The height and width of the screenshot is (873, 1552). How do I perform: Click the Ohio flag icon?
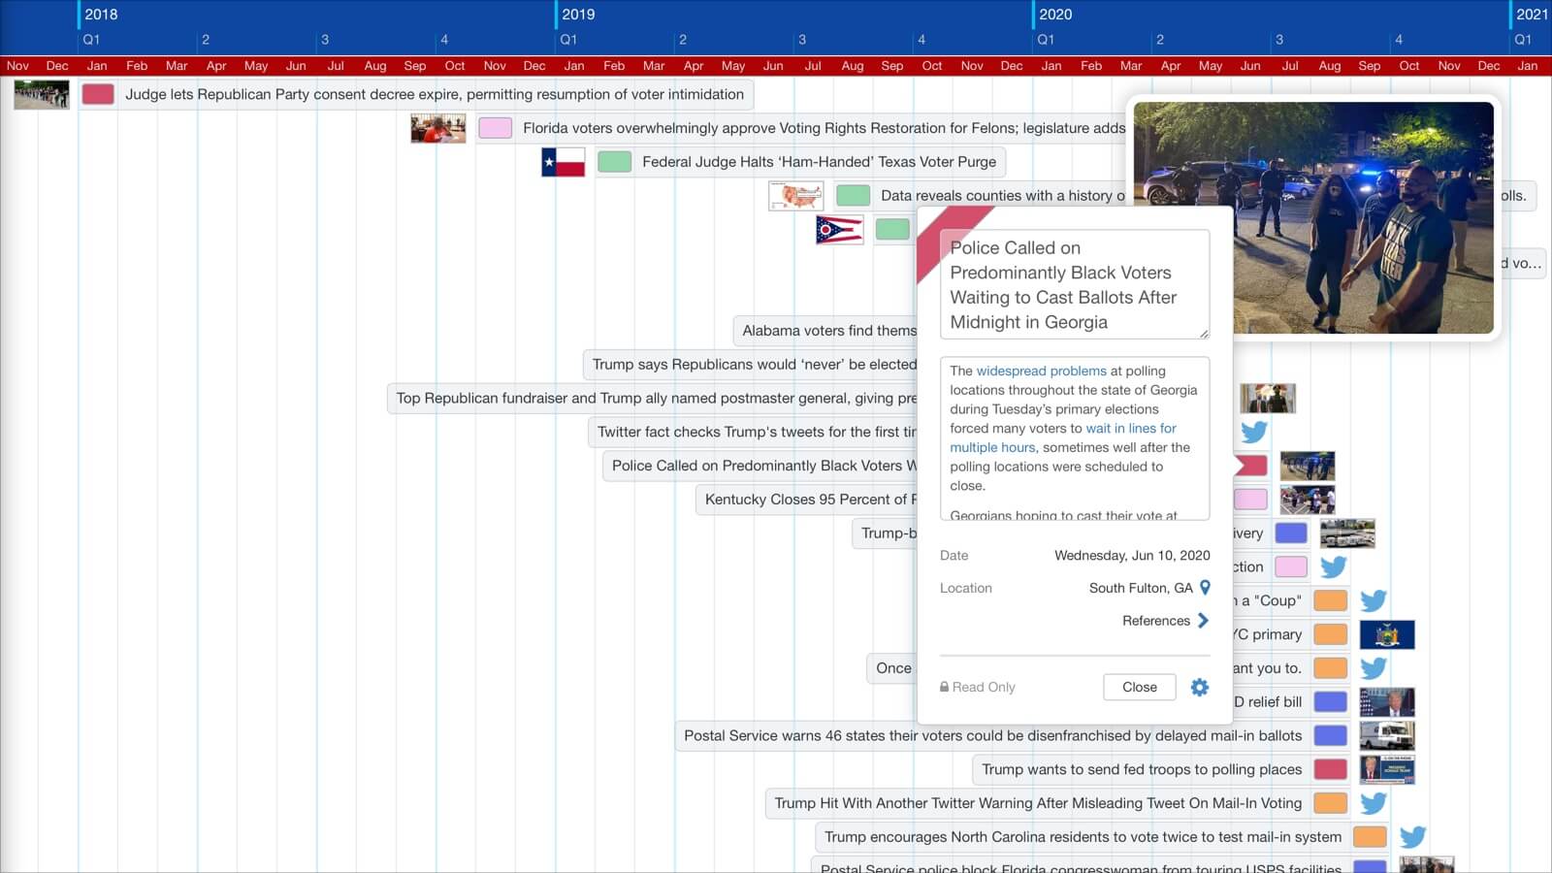coord(839,230)
